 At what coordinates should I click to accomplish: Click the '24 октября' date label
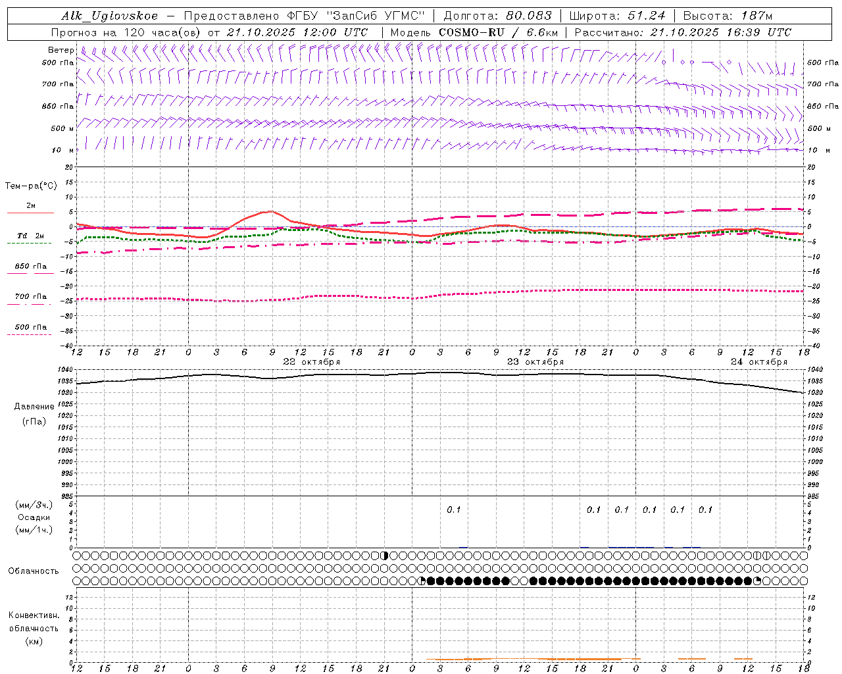758,362
